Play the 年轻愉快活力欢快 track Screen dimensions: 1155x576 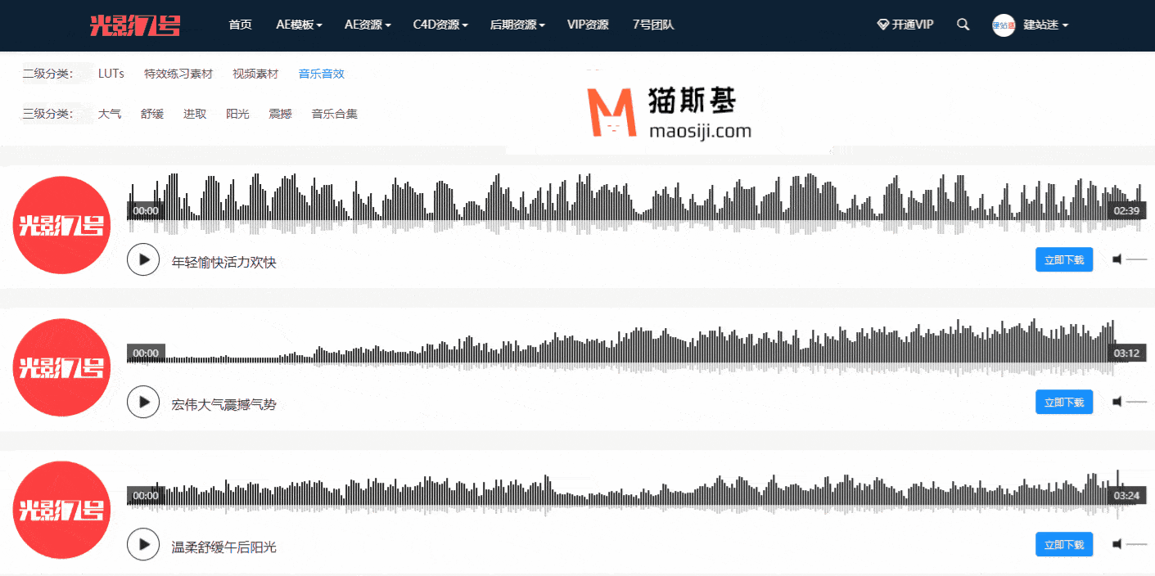click(143, 260)
